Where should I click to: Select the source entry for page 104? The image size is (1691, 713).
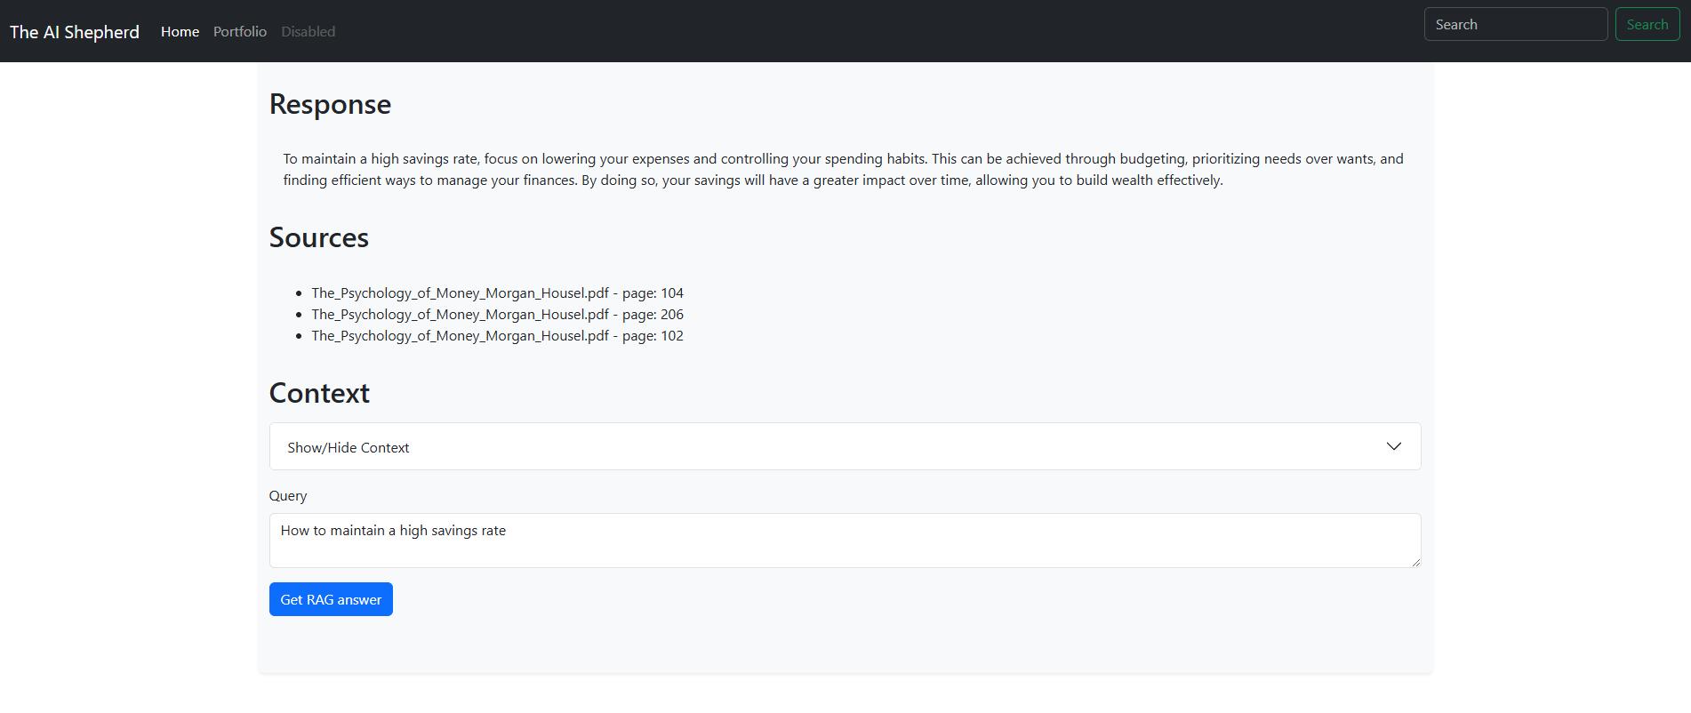pos(497,292)
